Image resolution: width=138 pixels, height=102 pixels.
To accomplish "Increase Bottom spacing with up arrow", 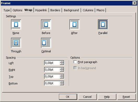I will pyautogui.click(x=62, y=82).
